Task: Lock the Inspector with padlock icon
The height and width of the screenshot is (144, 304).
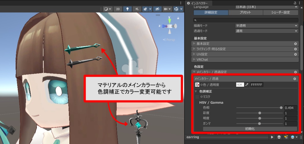Action: coord(295,3)
